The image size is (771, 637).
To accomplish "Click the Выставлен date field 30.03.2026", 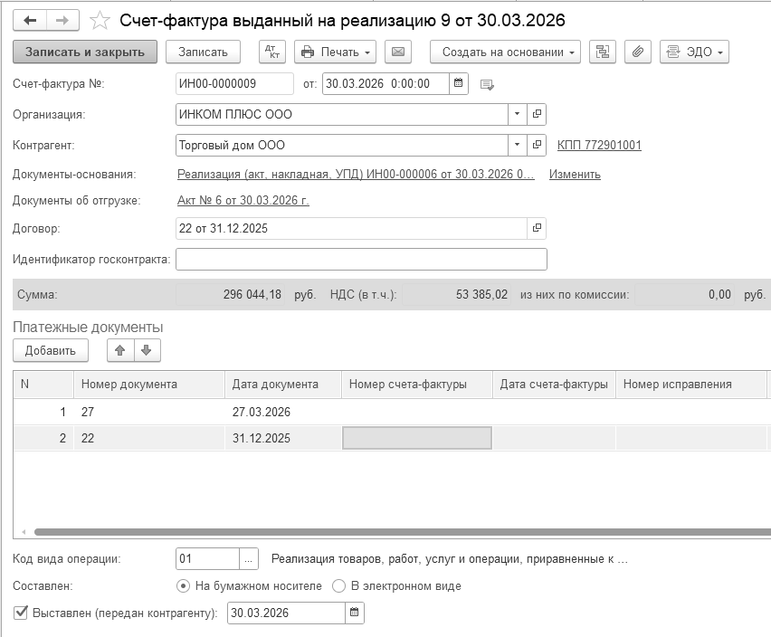I will pyautogui.click(x=286, y=613).
